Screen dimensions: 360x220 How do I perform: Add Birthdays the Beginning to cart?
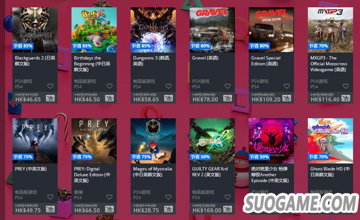(109, 98)
